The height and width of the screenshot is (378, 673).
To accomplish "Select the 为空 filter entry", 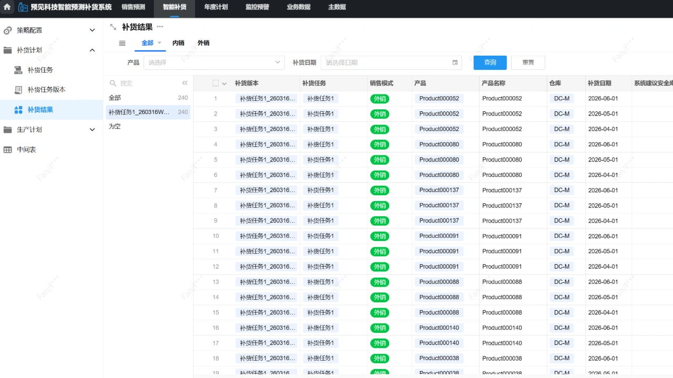I will [x=115, y=127].
